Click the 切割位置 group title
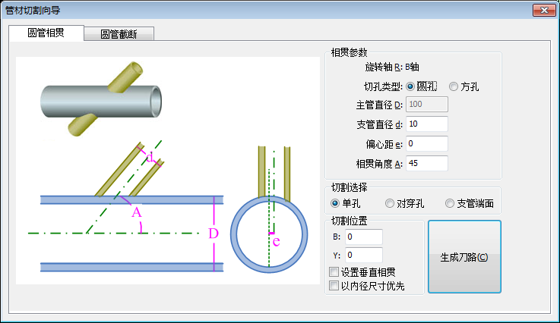Image resolution: width=560 pixels, height=323 pixels. click(349, 221)
